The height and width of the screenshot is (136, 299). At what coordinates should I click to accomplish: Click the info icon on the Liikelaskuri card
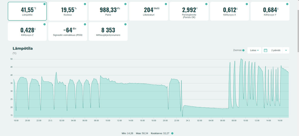point(166,4)
